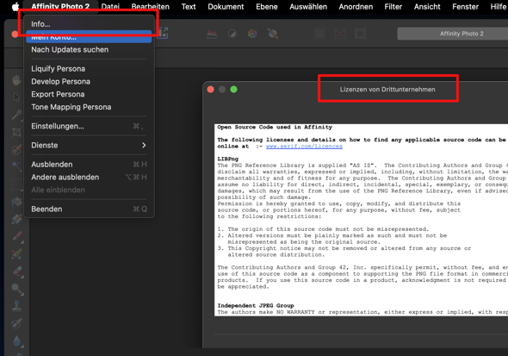Screen dimensions: 508x356
Task: Select the Selection Brush tool
Action: (16, 149)
